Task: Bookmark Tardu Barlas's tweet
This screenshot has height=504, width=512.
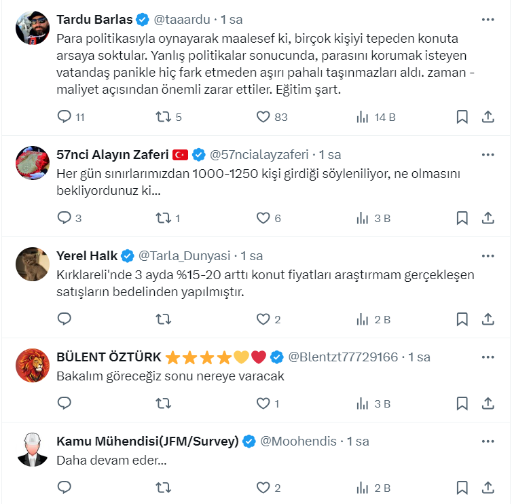Action: click(x=462, y=117)
